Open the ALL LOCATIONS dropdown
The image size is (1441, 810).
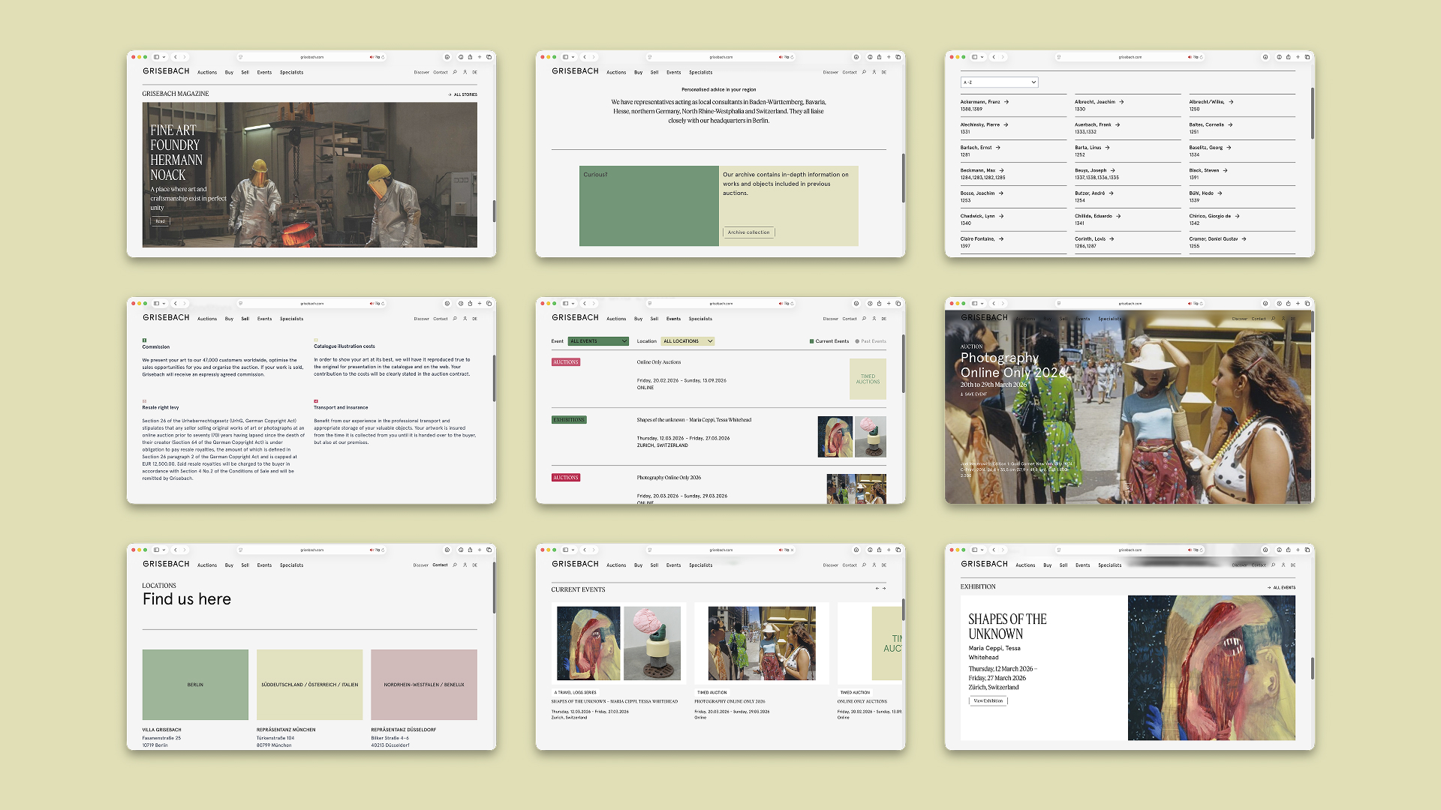pyautogui.click(x=687, y=341)
